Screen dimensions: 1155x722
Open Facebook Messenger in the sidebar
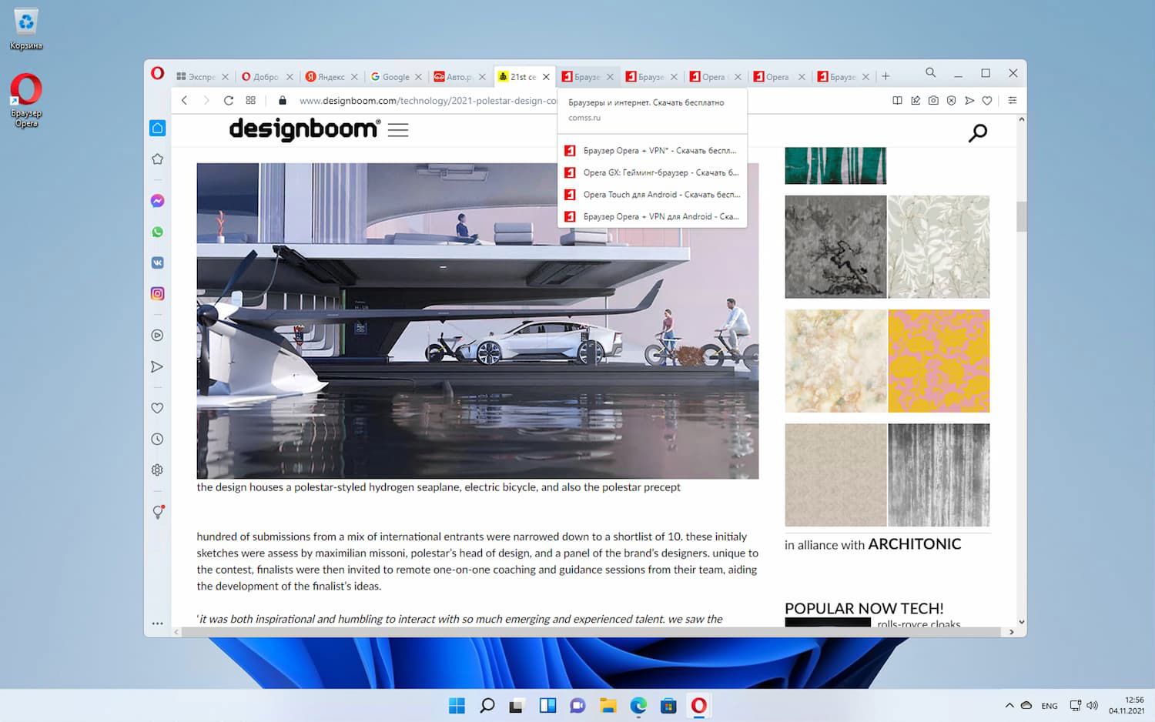(x=157, y=201)
